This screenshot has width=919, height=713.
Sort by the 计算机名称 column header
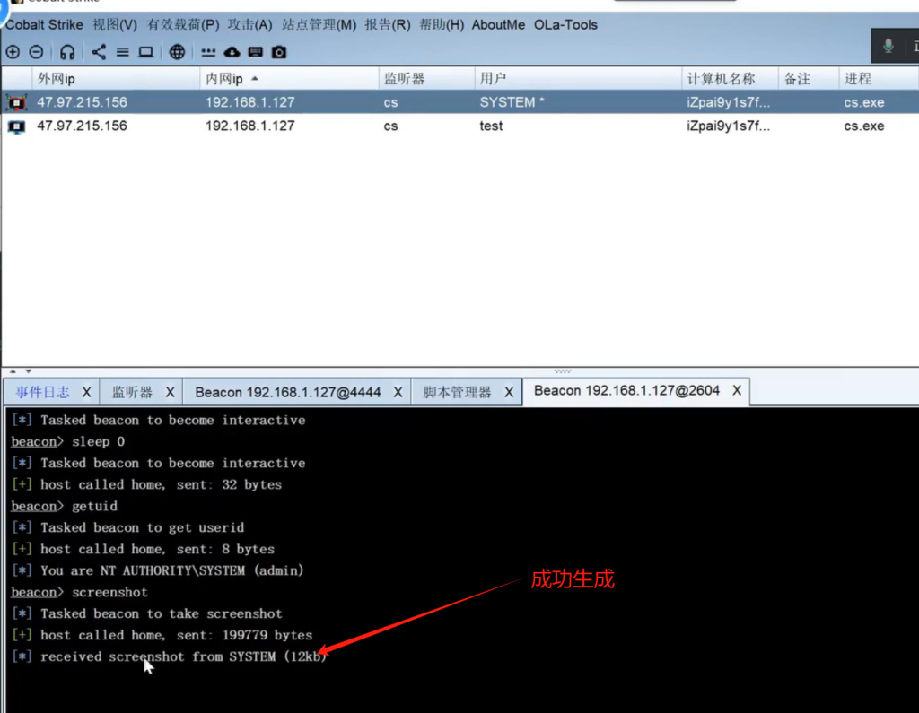click(731, 79)
